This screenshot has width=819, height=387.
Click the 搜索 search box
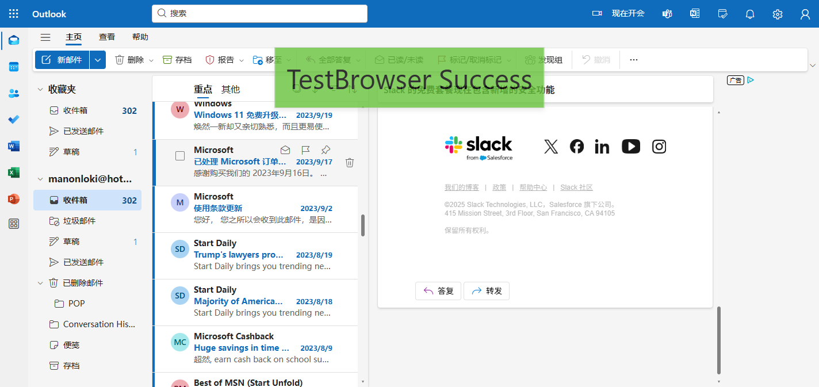pyautogui.click(x=259, y=13)
